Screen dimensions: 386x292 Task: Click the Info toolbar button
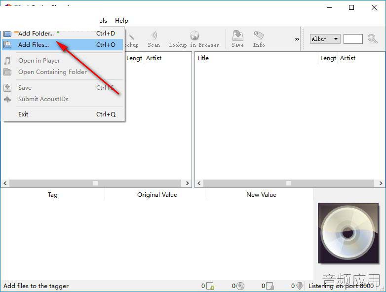point(259,39)
